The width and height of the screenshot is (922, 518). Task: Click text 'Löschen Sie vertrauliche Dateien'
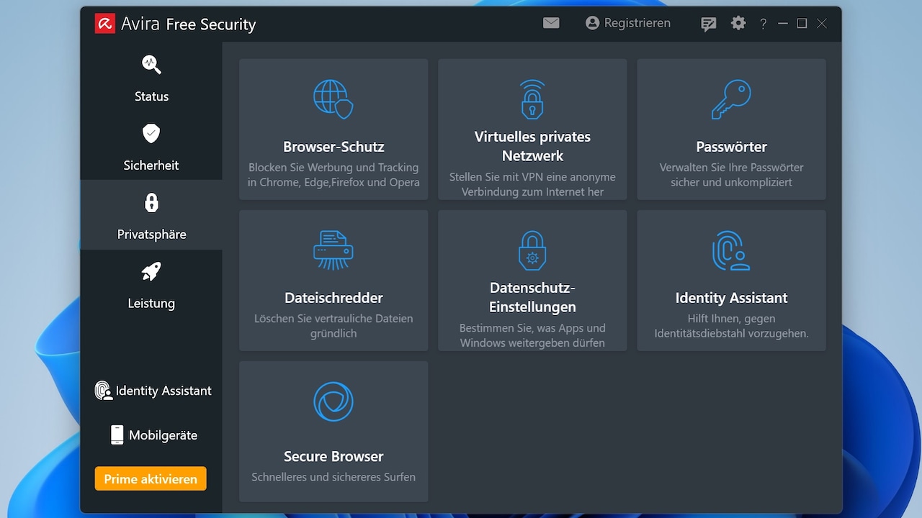[x=334, y=319]
